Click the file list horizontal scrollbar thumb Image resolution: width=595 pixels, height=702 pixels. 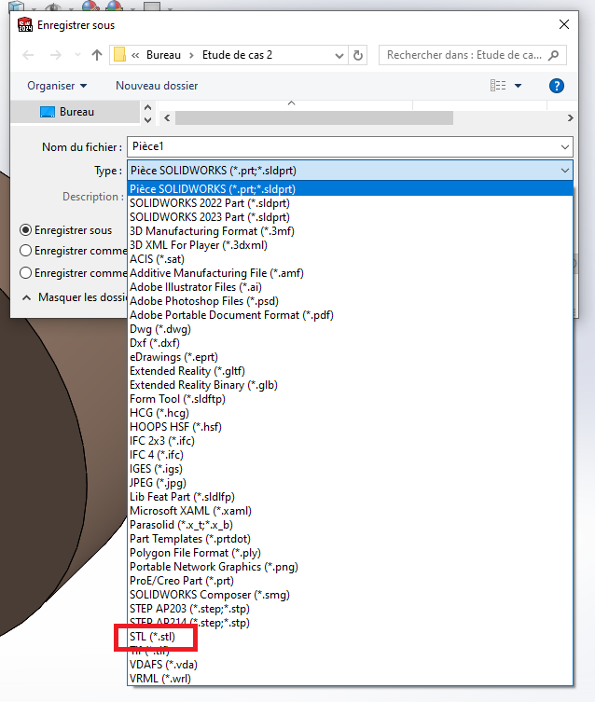pos(314,118)
